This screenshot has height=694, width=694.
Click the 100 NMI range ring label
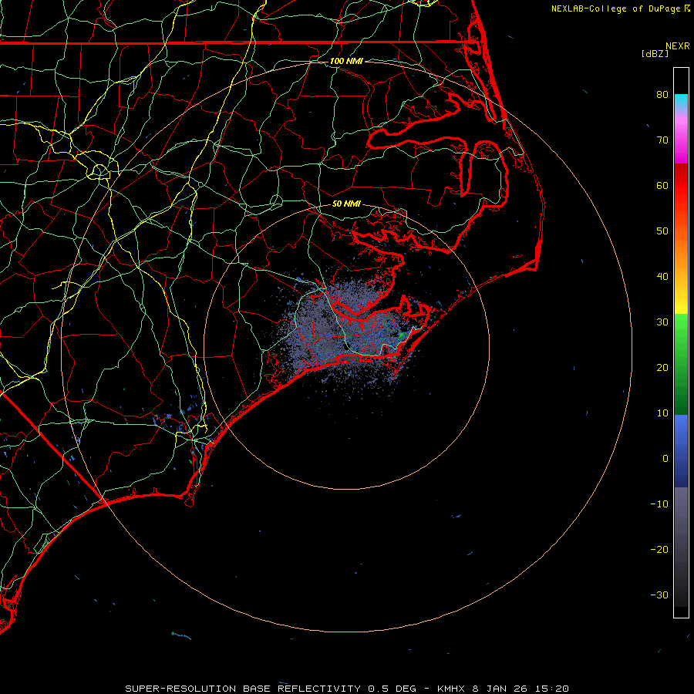coord(345,61)
